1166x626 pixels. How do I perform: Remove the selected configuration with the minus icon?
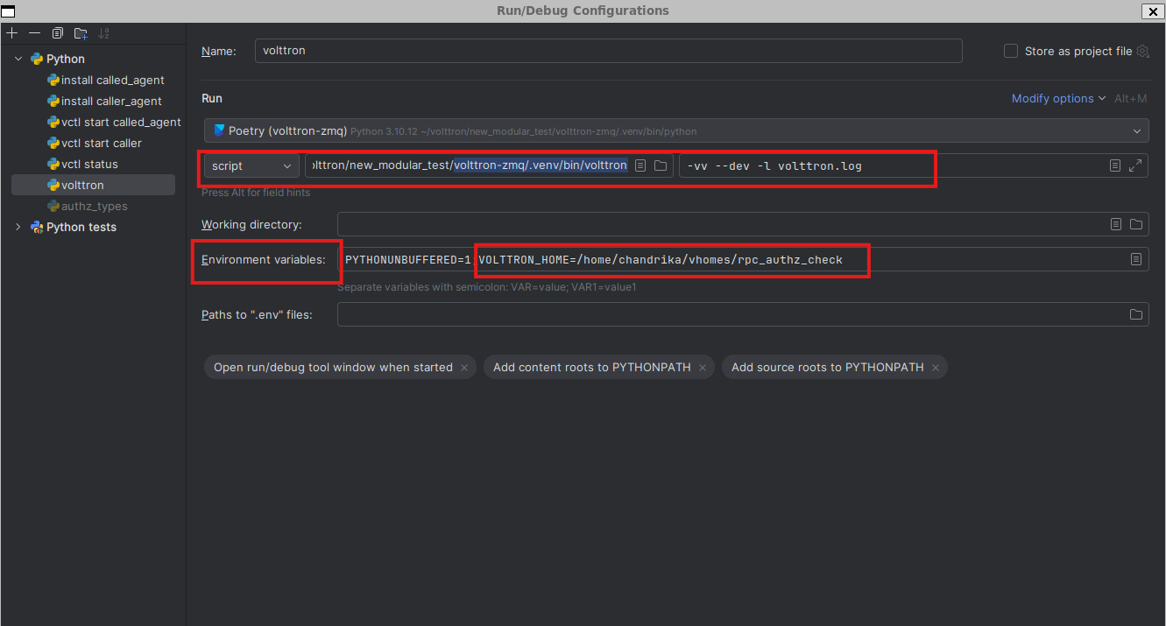34,33
